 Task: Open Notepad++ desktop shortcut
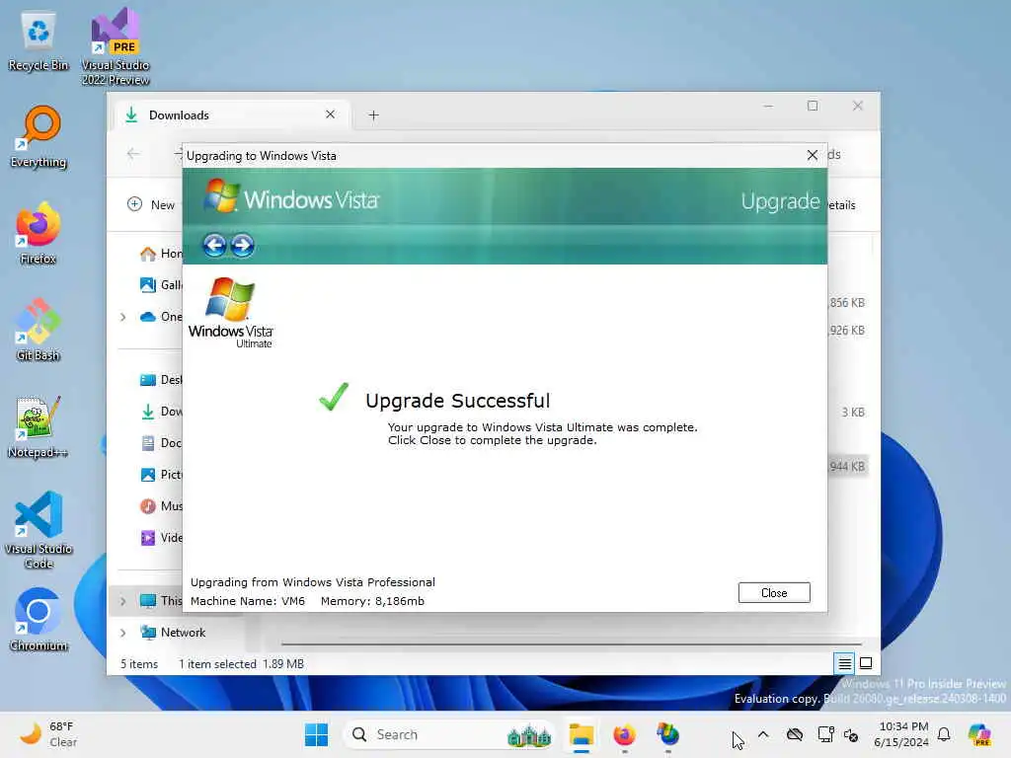[x=39, y=426]
